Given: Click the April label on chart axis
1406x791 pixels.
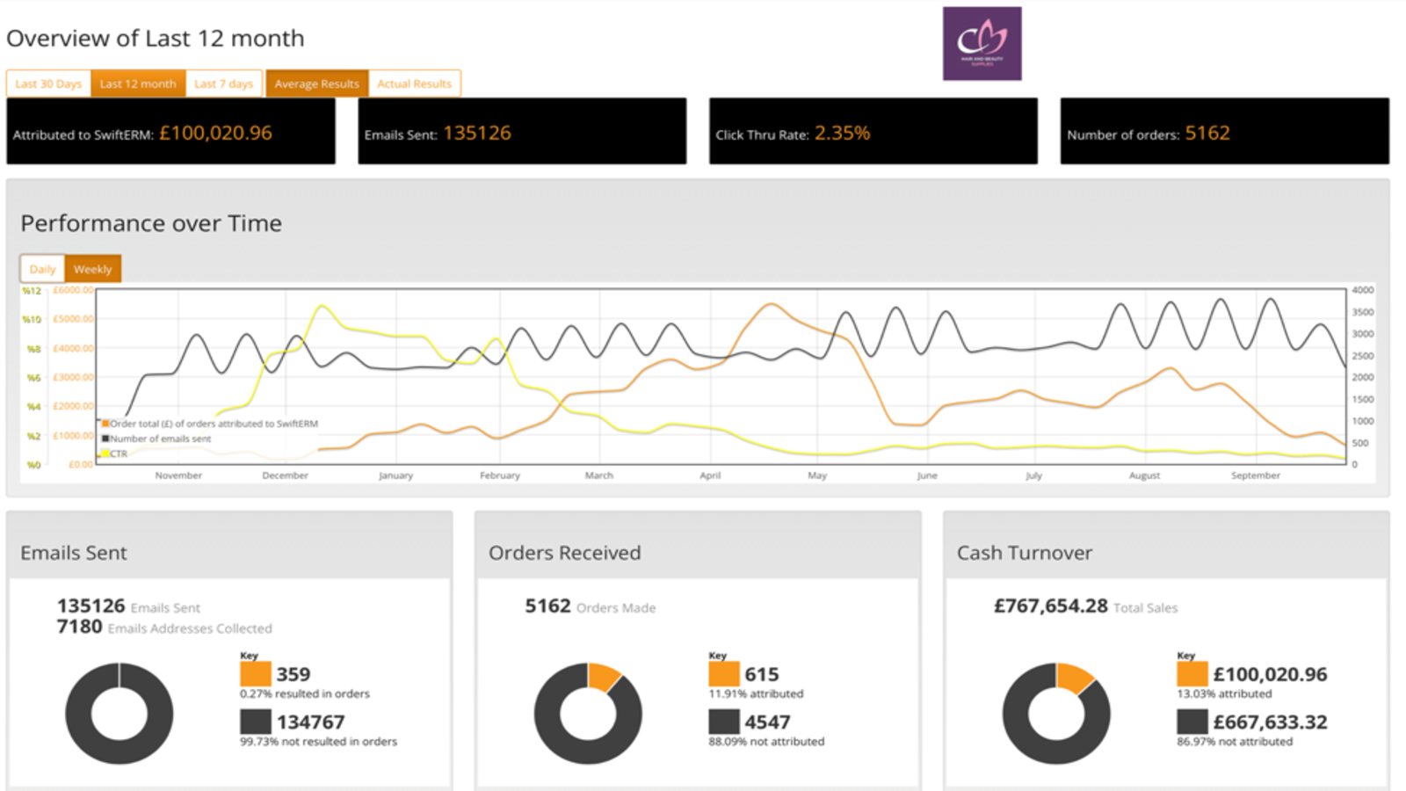Looking at the screenshot, I should (x=710, y=475).
